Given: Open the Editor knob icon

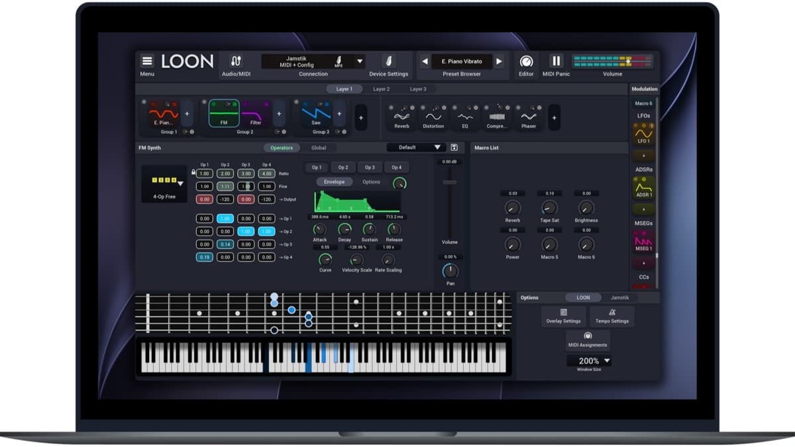Looking at the screenshot, I should point(526,61).
